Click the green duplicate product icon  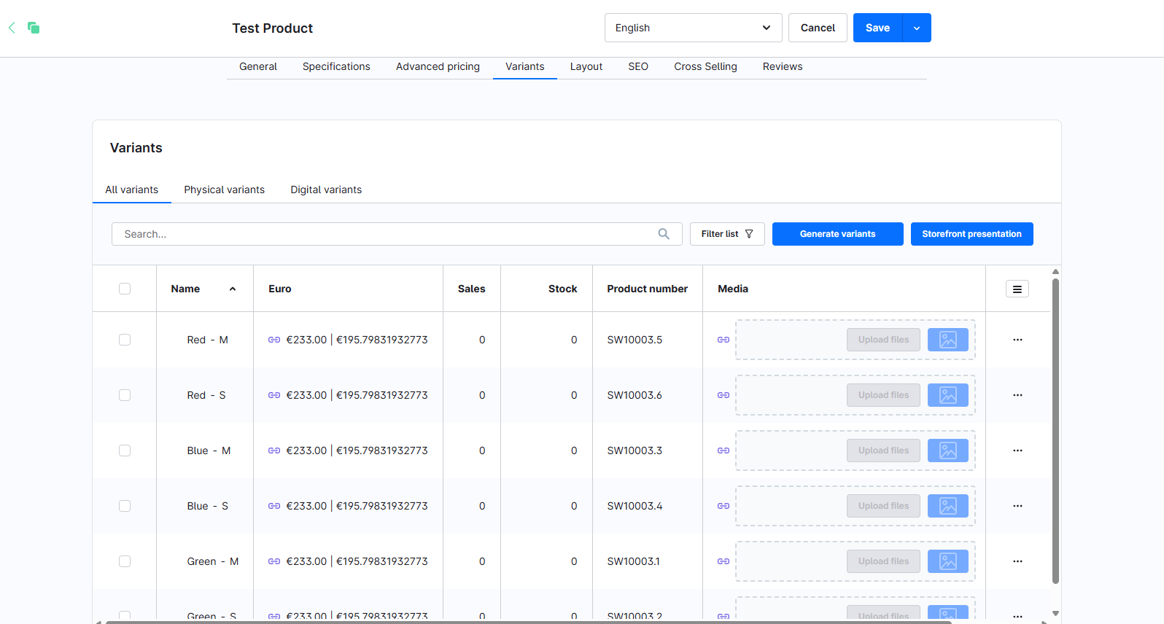pyautogui.click(x=34, y=28)
